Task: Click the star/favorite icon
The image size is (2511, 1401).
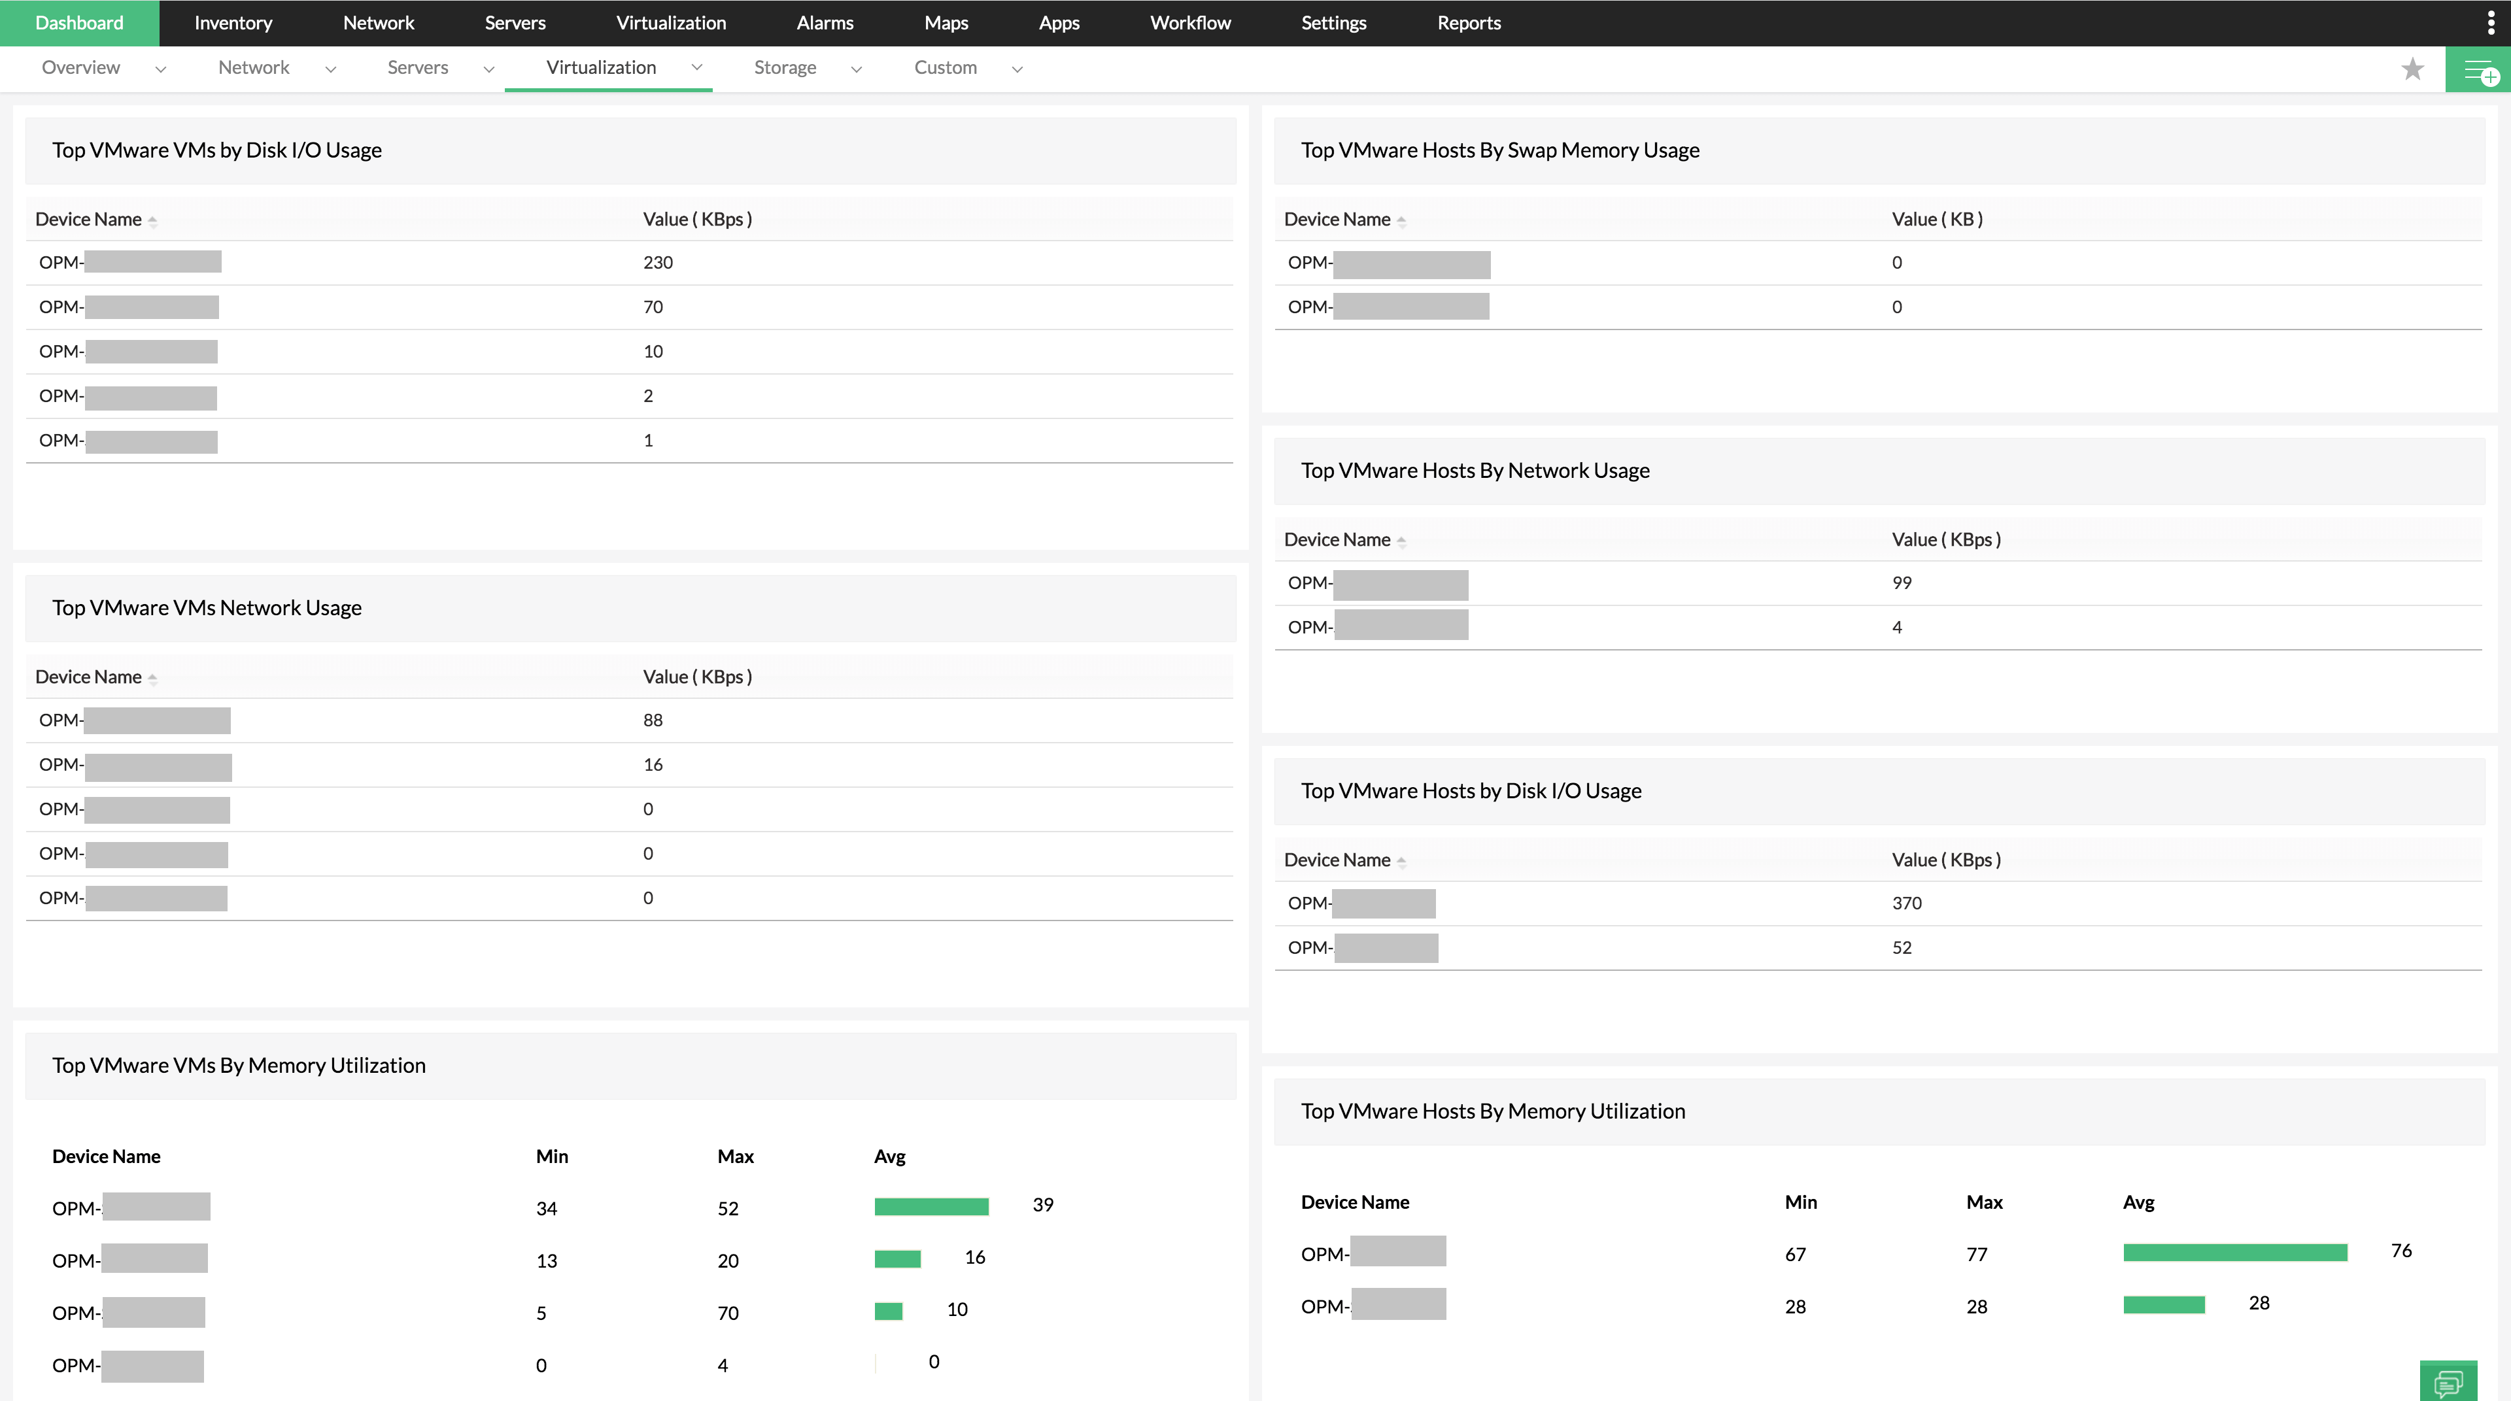Action: tap(2413, 69)
